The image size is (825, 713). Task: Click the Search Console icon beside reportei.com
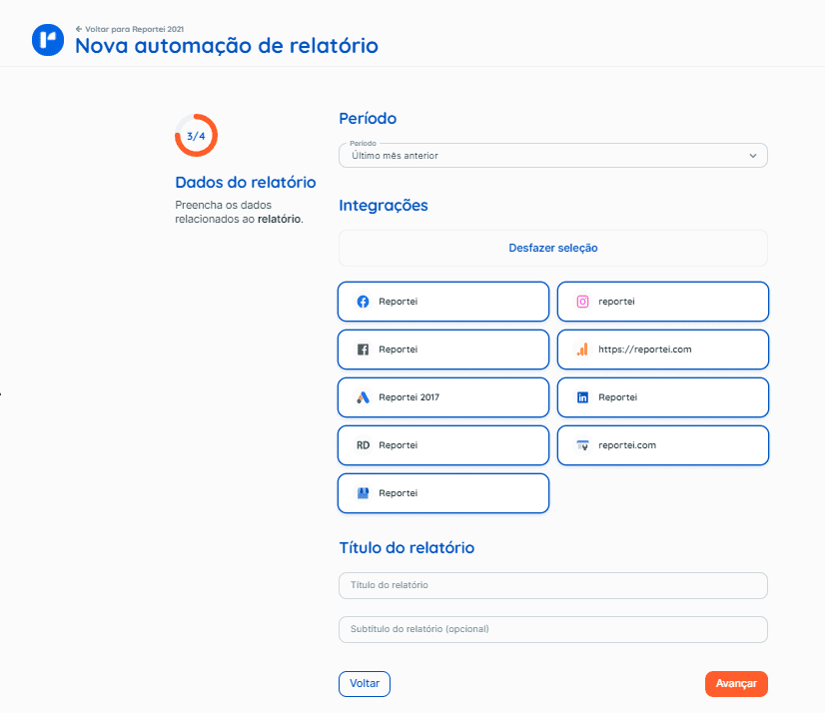[x=582, y=445]
